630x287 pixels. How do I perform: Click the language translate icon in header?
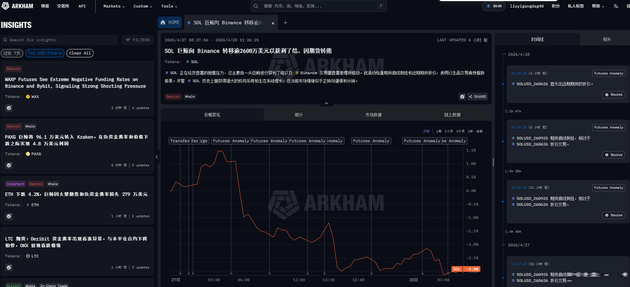616,6
